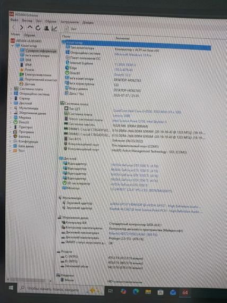This screenshot has width=227, height=303.
Task: Expand the Сервер tree node
Action: [x=11, y=98]
